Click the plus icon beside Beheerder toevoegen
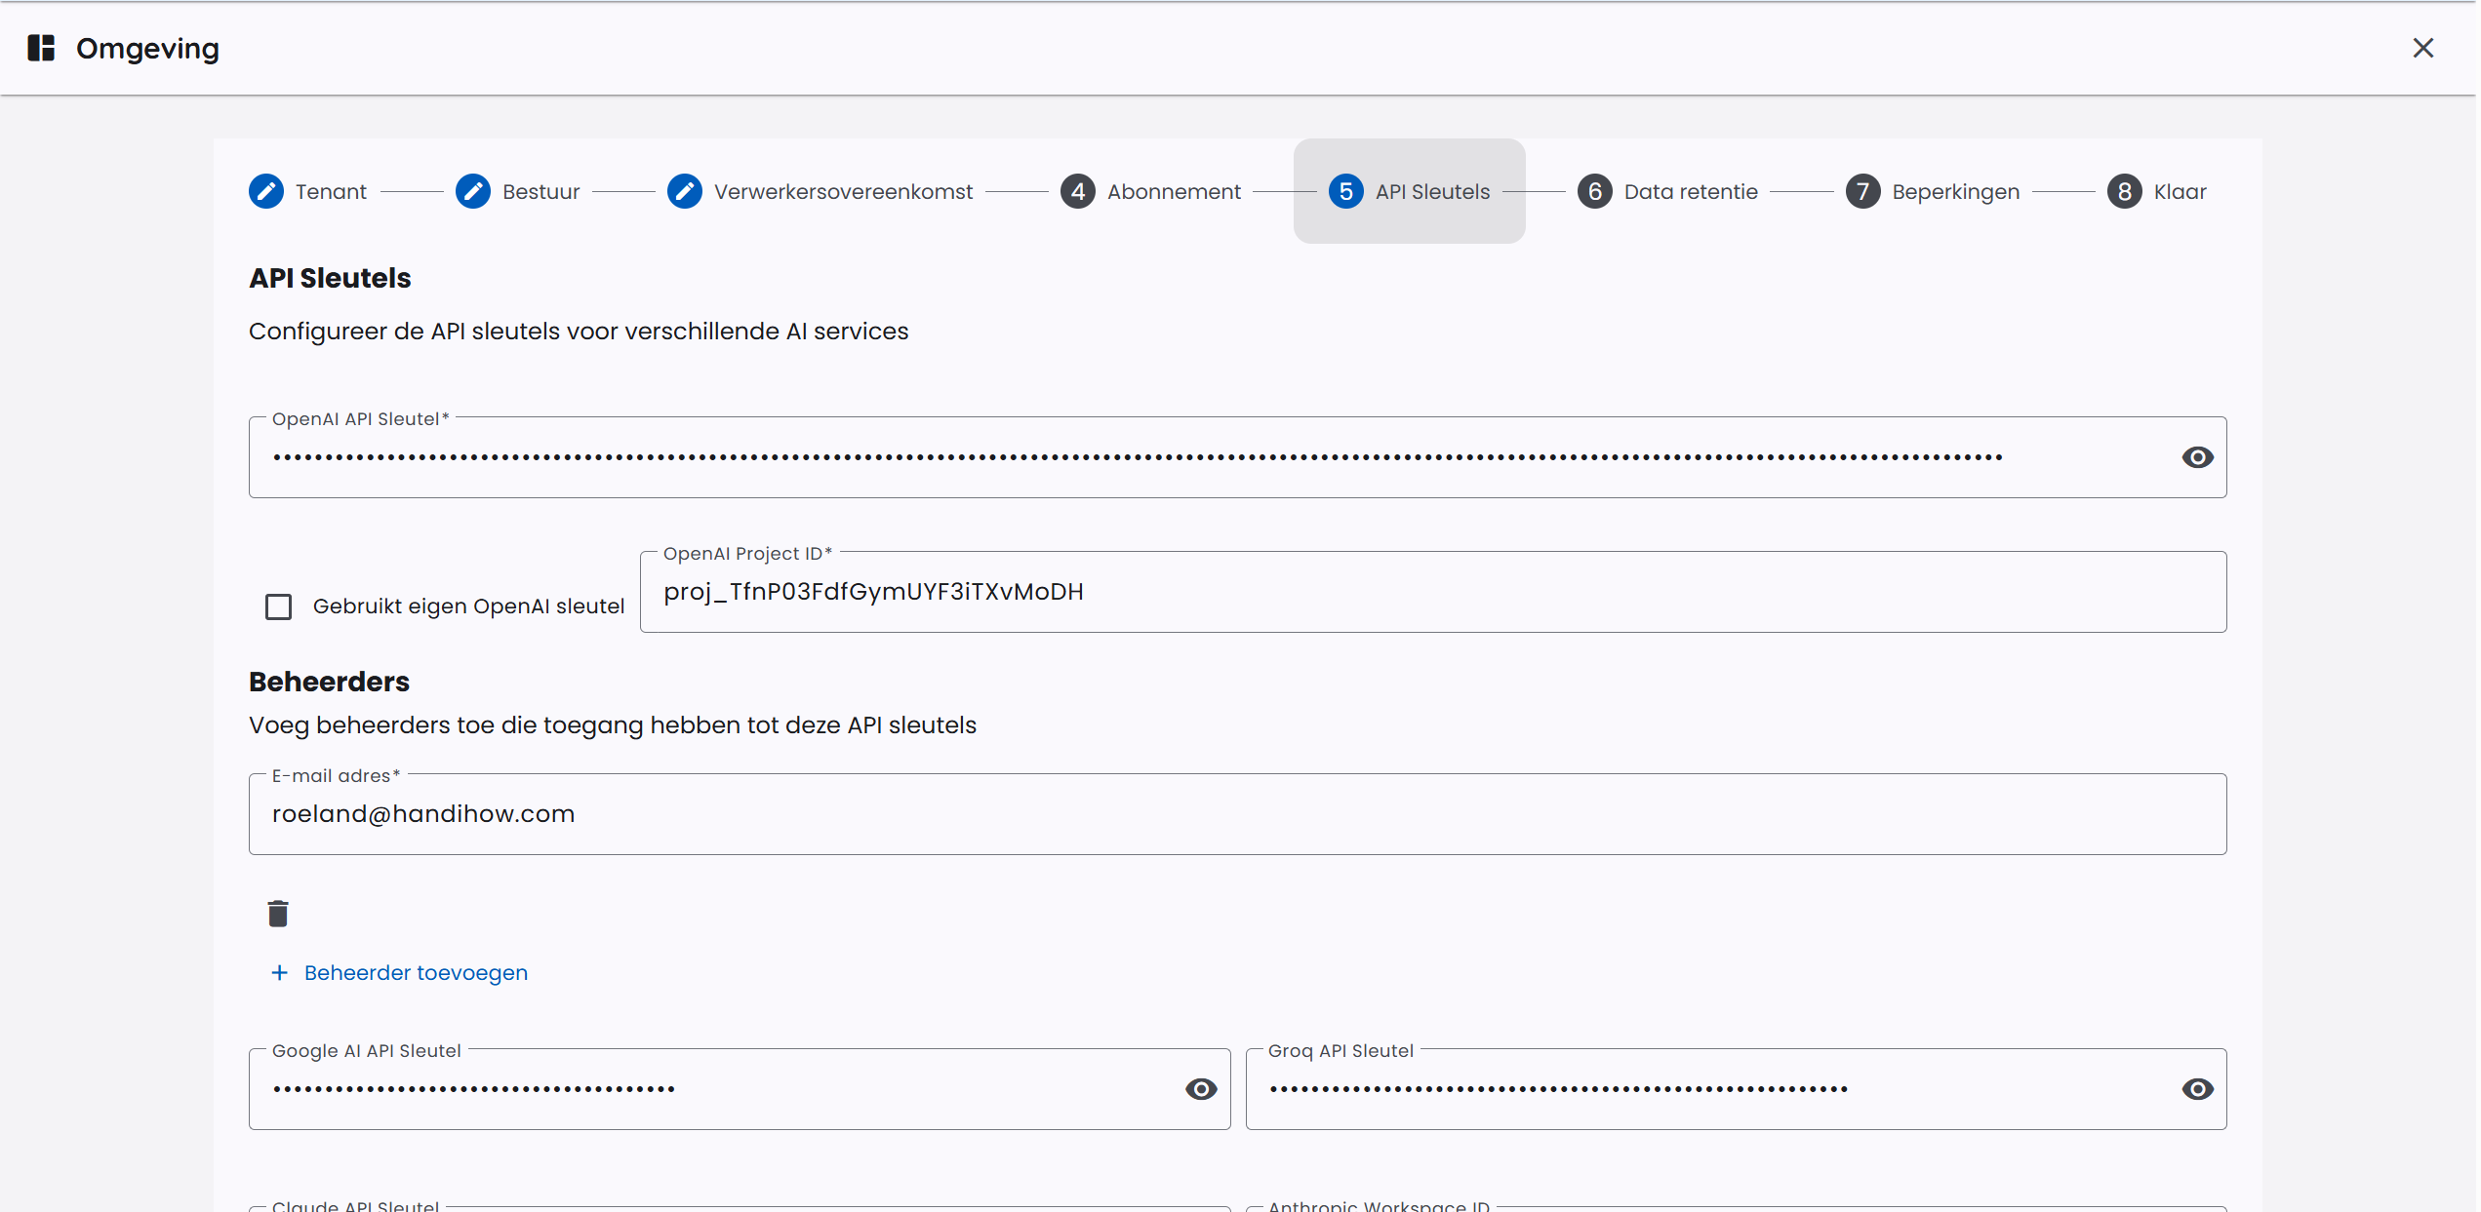This screenshot has height=1212, width=2481. (x=280, y=972)
